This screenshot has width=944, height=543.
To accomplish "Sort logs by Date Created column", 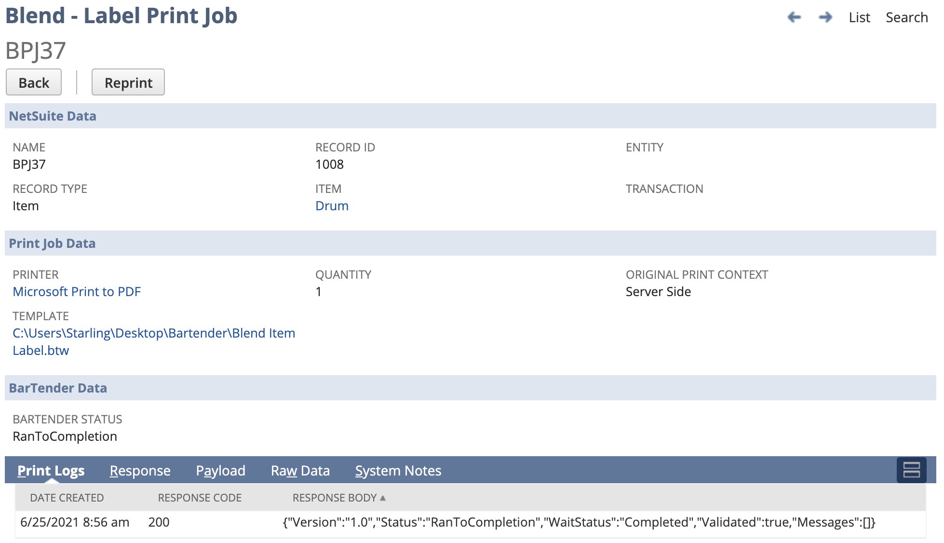I will pos(67,498).
